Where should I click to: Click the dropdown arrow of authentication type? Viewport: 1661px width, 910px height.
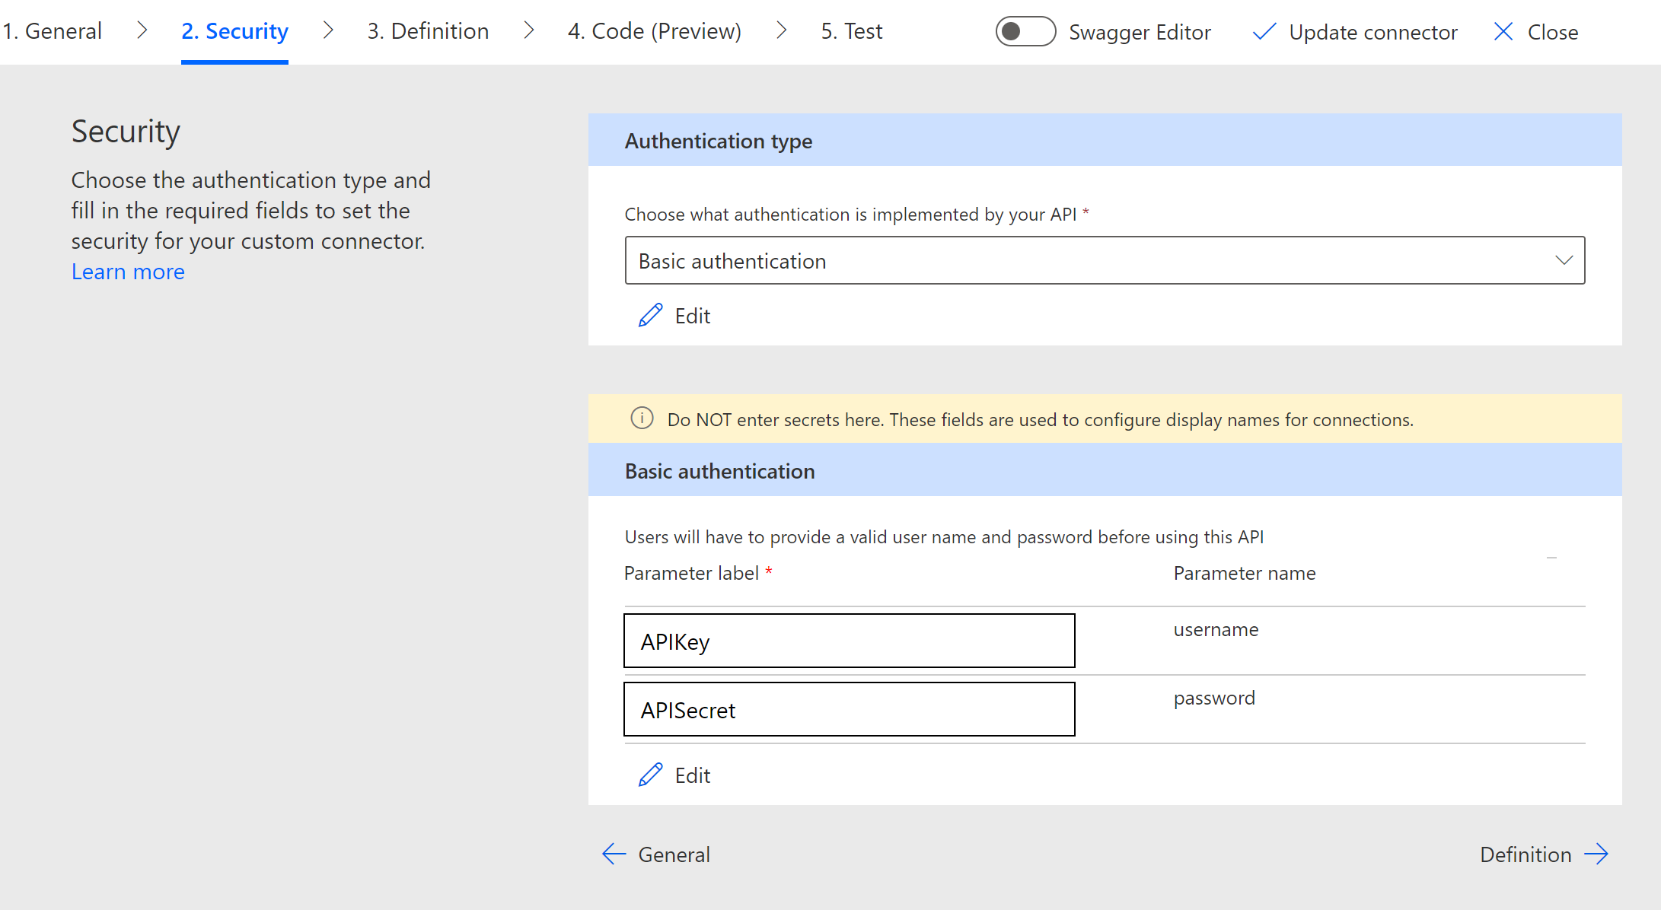(1564, 261)
